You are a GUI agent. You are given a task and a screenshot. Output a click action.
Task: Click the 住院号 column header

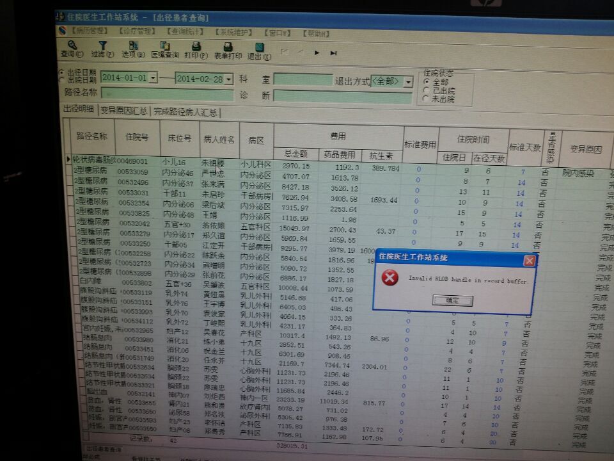[x=137, y=137]
